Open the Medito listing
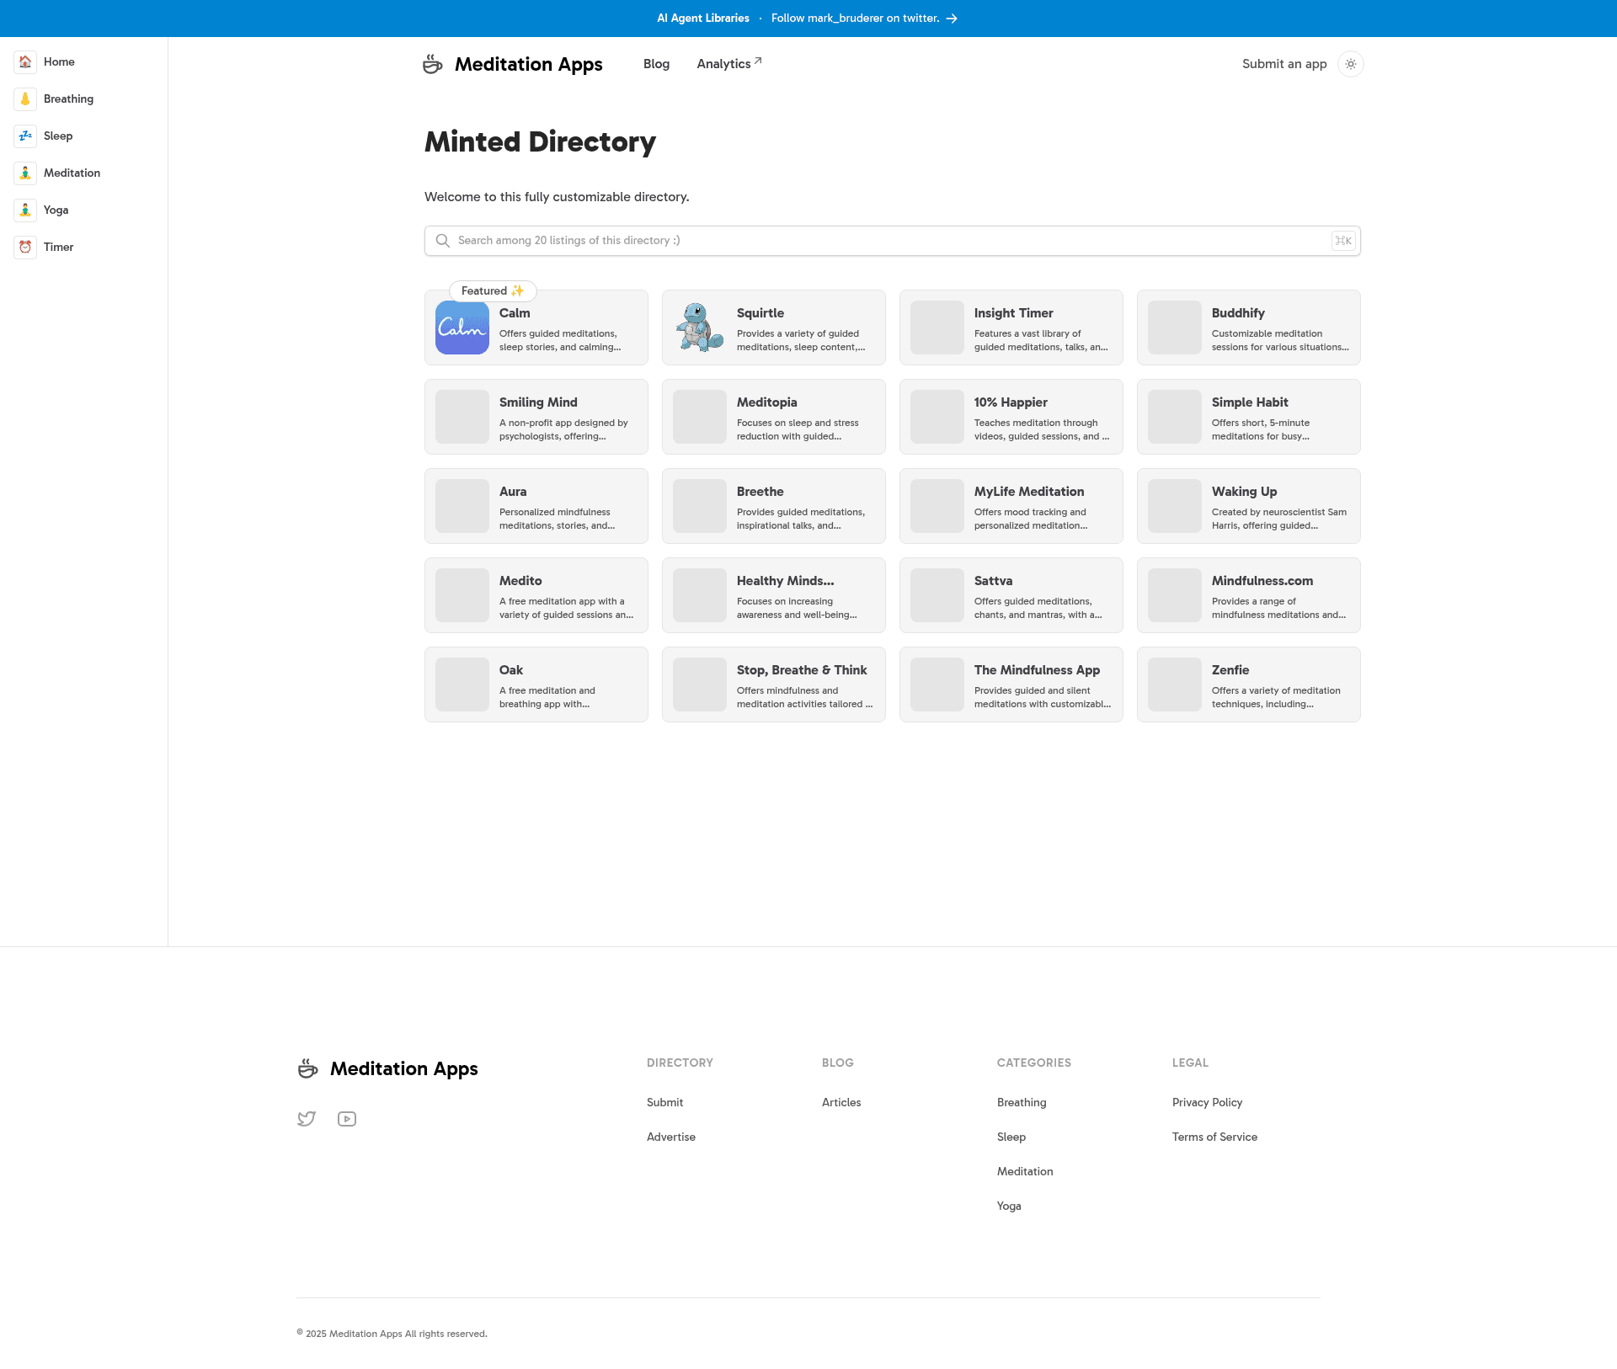Viewport: 1617px width, 1369px height. [536, 595]
